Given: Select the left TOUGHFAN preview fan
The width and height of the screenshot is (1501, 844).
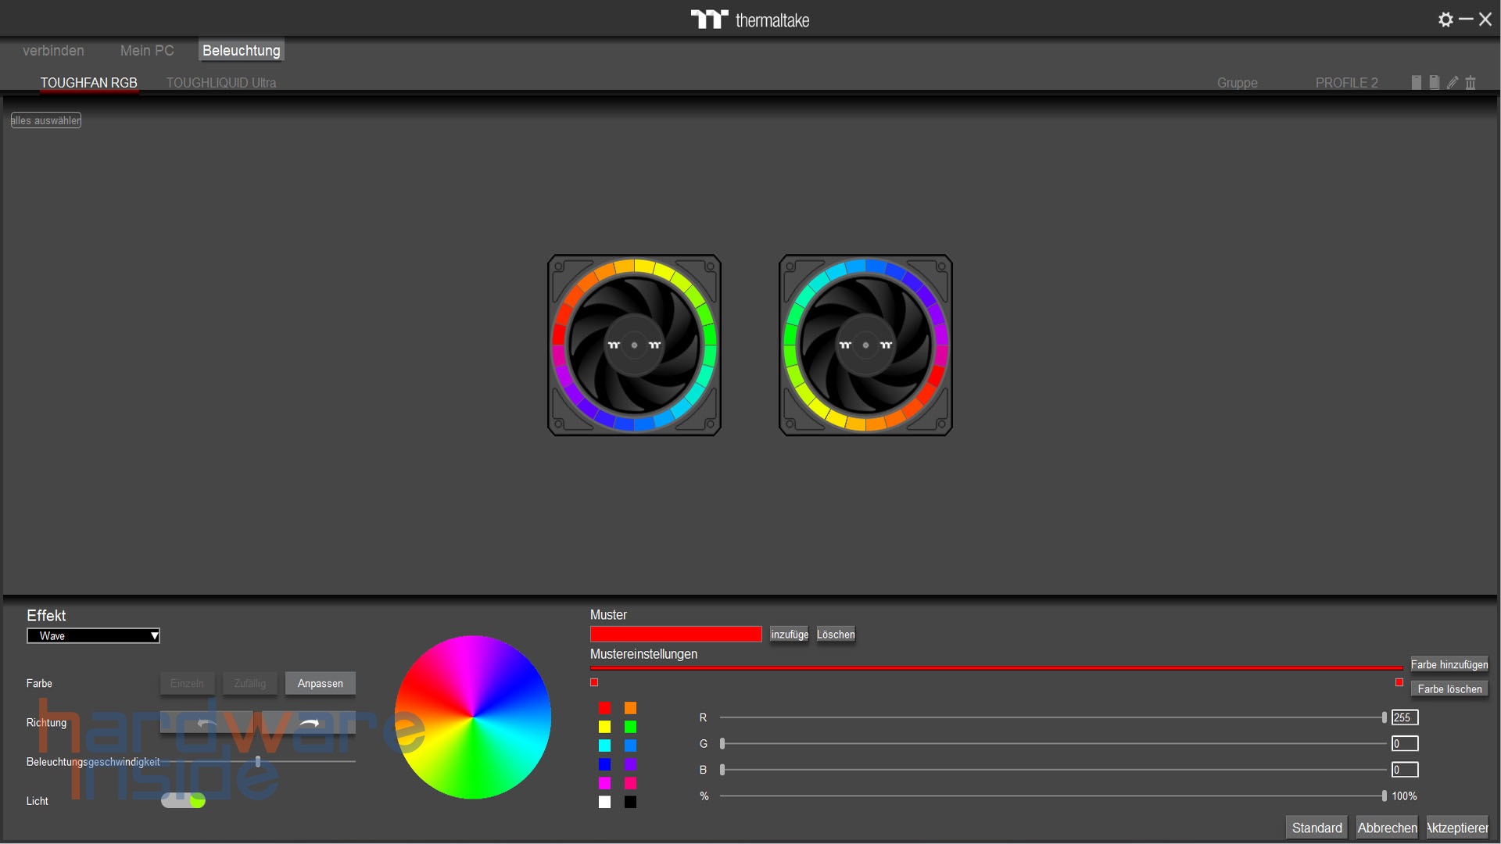Looking at the screenshot, I should (634, 345).
